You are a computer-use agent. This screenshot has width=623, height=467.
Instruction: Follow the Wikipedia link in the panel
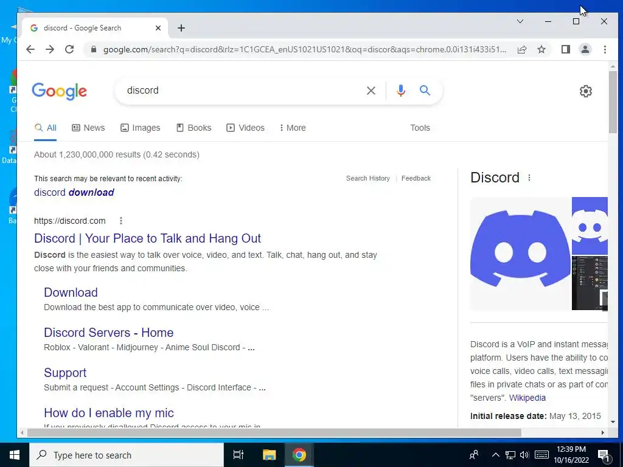pyautogui.click(x=527, y=398)
